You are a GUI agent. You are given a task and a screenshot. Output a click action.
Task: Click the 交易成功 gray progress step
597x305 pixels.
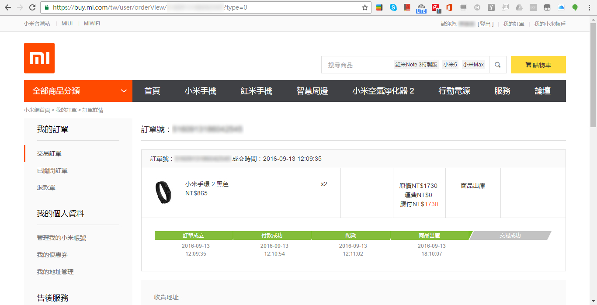510,236
